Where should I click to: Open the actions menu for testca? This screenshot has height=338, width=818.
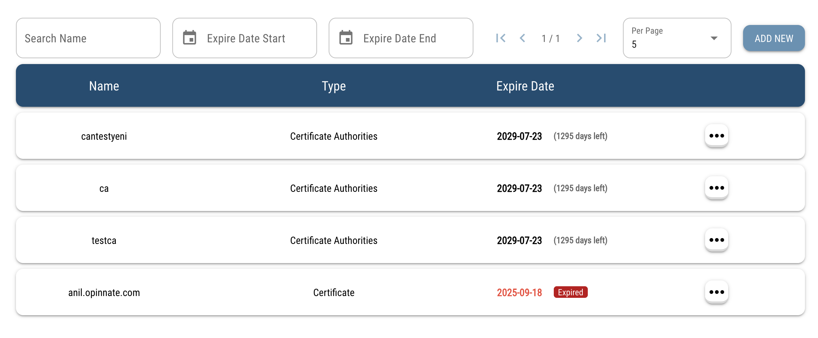(717, 240)
